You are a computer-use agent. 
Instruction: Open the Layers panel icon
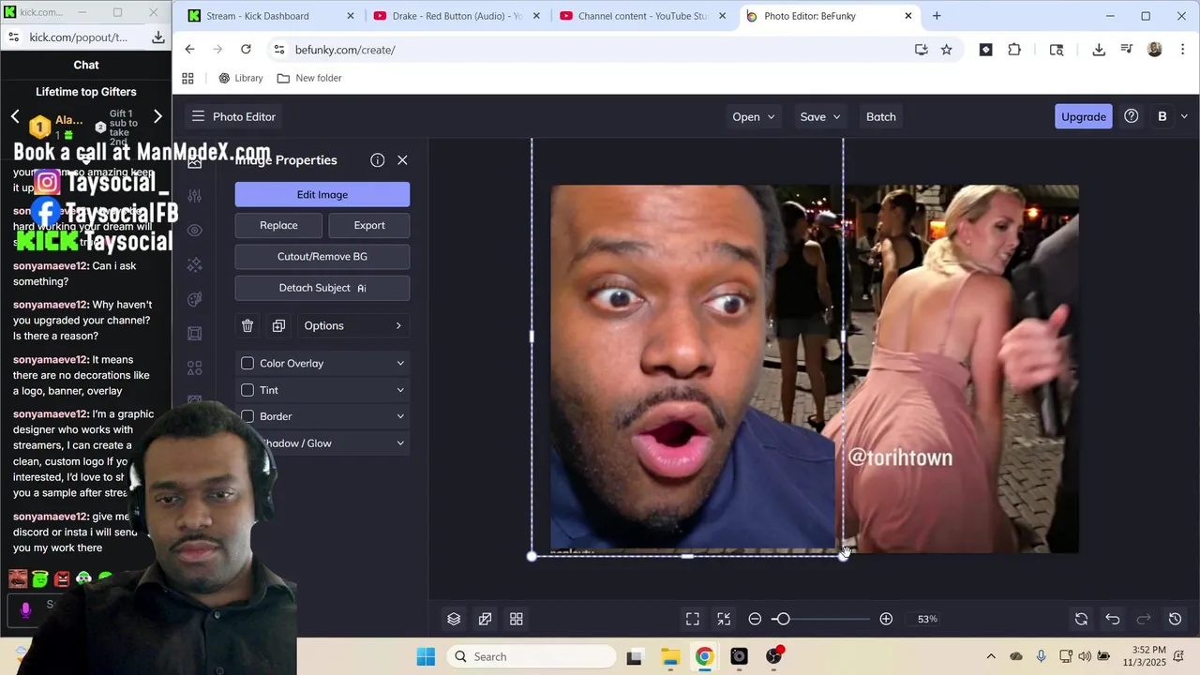pyautogui.click(x=454, y=619)
